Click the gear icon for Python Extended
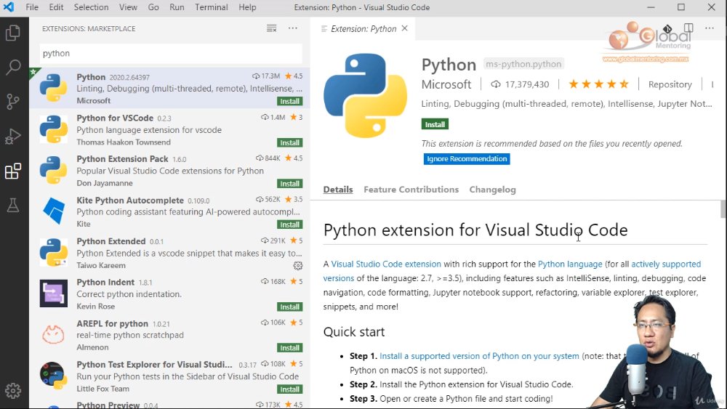727x409 pixels. [x=297, y=265]
